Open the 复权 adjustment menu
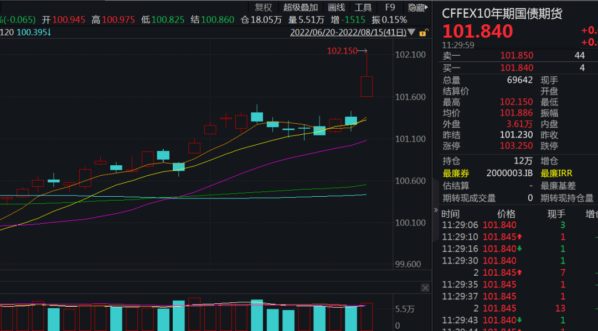598x331 pixels. (263, 7)
